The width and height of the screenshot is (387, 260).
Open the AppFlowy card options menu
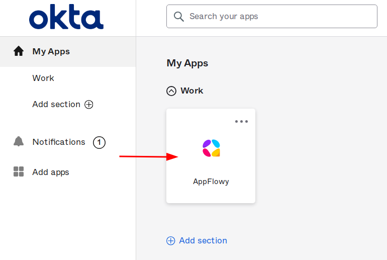241,121
